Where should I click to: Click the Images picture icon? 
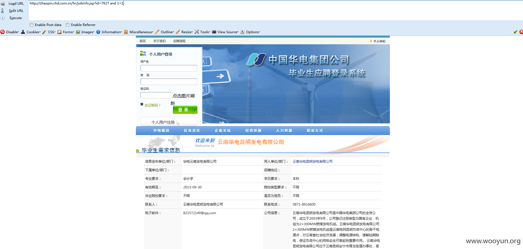point(78,32)
